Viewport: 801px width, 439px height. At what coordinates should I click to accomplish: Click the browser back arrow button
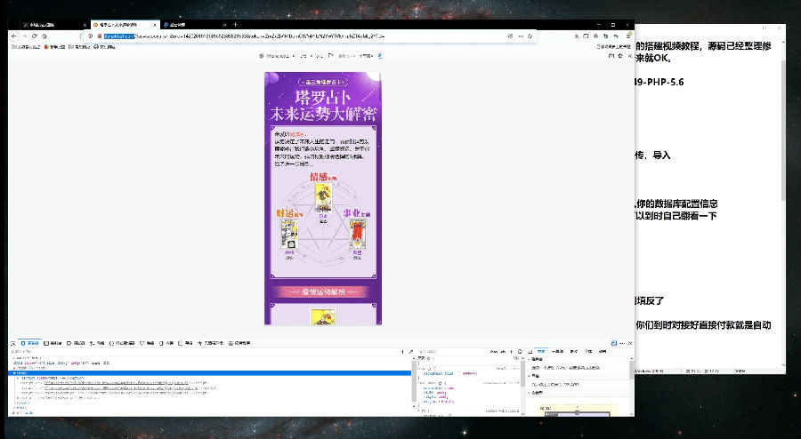coord(13,36)
